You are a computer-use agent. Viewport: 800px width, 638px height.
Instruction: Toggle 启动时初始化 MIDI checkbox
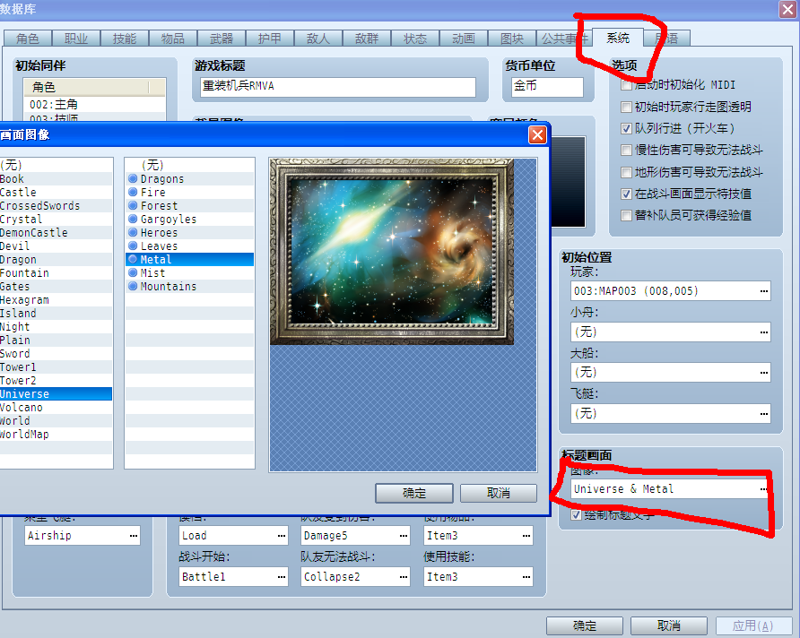coord(626,85)
